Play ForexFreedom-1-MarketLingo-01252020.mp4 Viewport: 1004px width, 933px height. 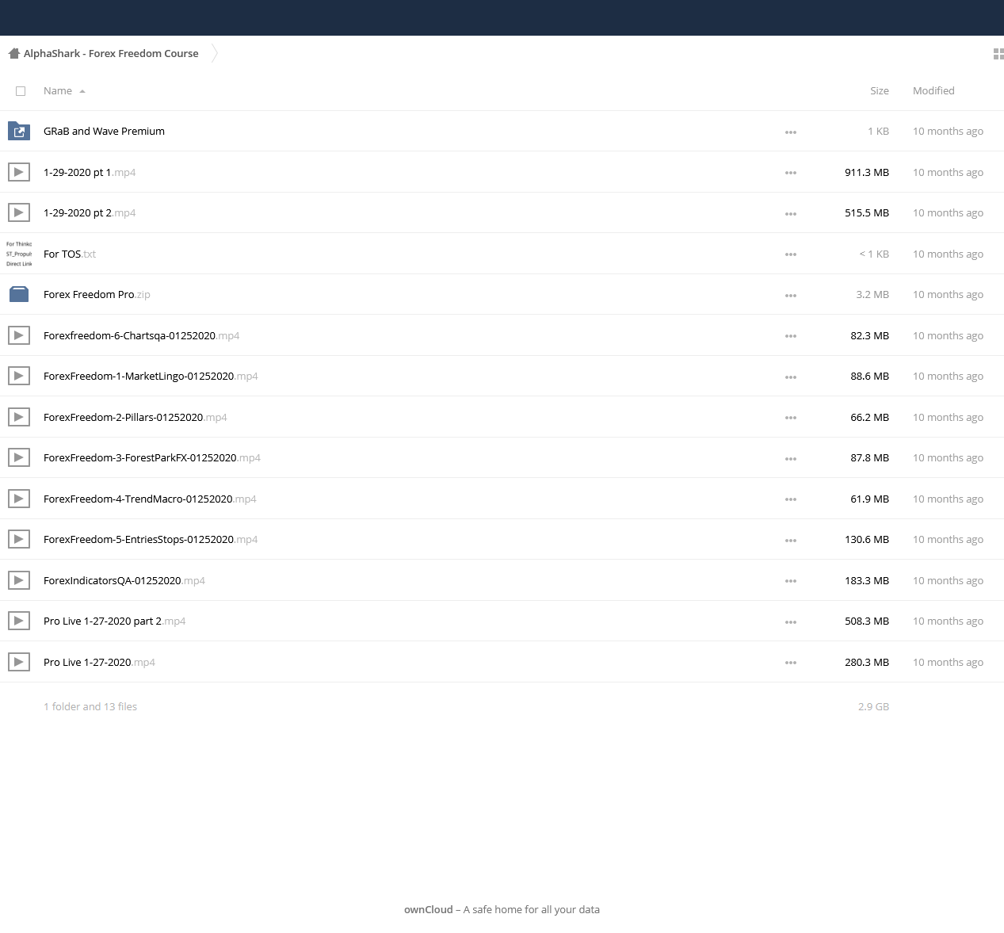coord(151,377)
